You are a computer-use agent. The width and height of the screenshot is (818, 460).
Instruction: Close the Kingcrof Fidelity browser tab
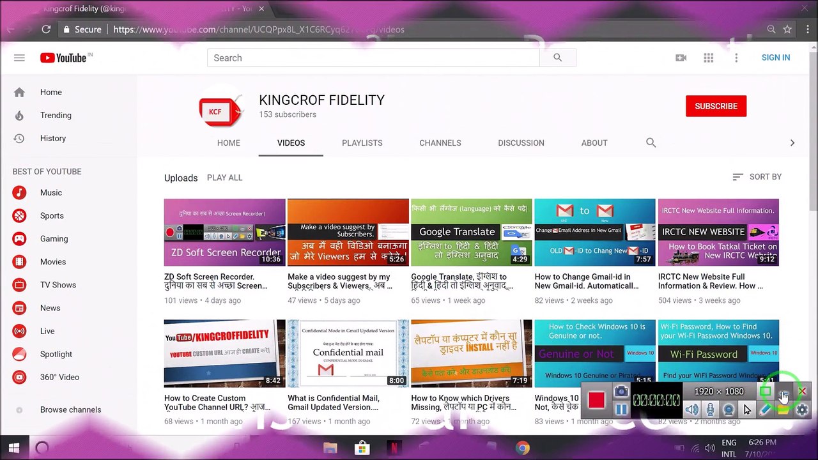(x=261, y=9)
